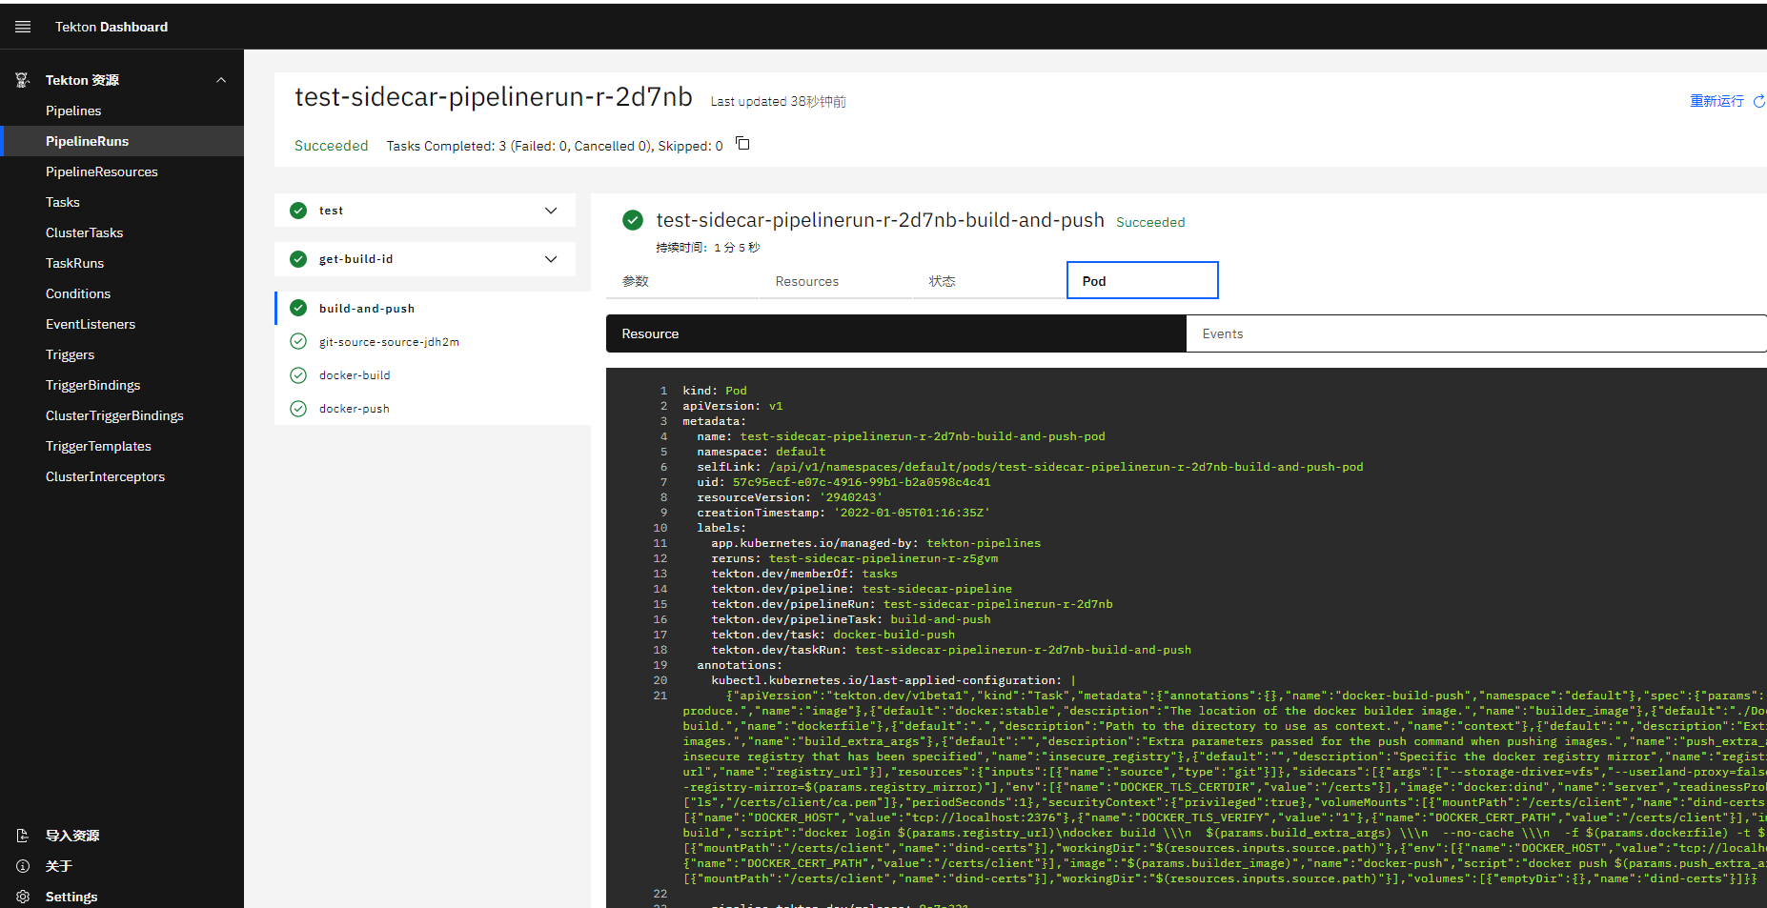1767x908 pixels.
Task: Show the Events content view
Action: [x=1476, y=333]
